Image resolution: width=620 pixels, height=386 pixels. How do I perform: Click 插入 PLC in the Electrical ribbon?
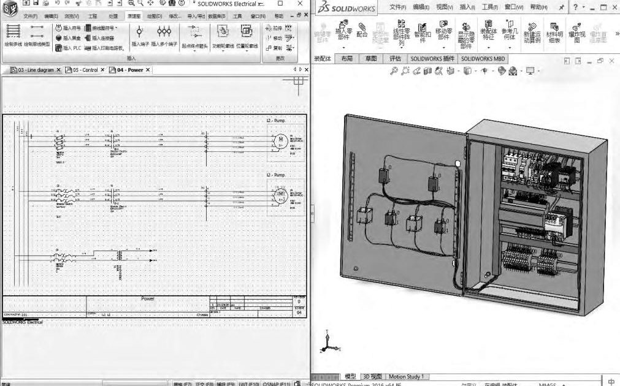pyautogui.click(x=68, y=48)
